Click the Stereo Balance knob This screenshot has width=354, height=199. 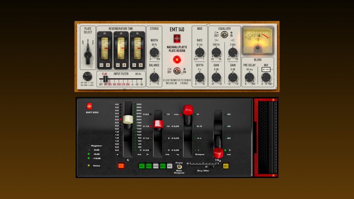[x=154, y=77]
